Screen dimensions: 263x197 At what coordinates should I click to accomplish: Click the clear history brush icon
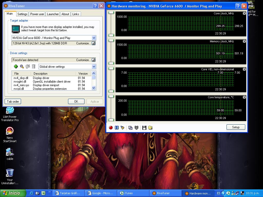123,127
